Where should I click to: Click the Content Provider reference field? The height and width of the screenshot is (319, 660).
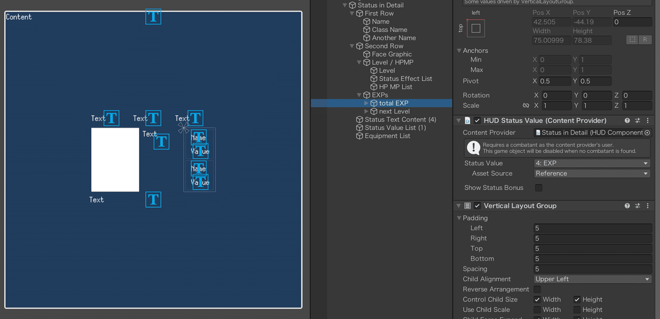592,133
